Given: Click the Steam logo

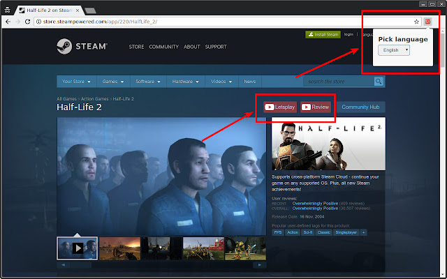Looking at the screenshot, I should pos(82,47).
